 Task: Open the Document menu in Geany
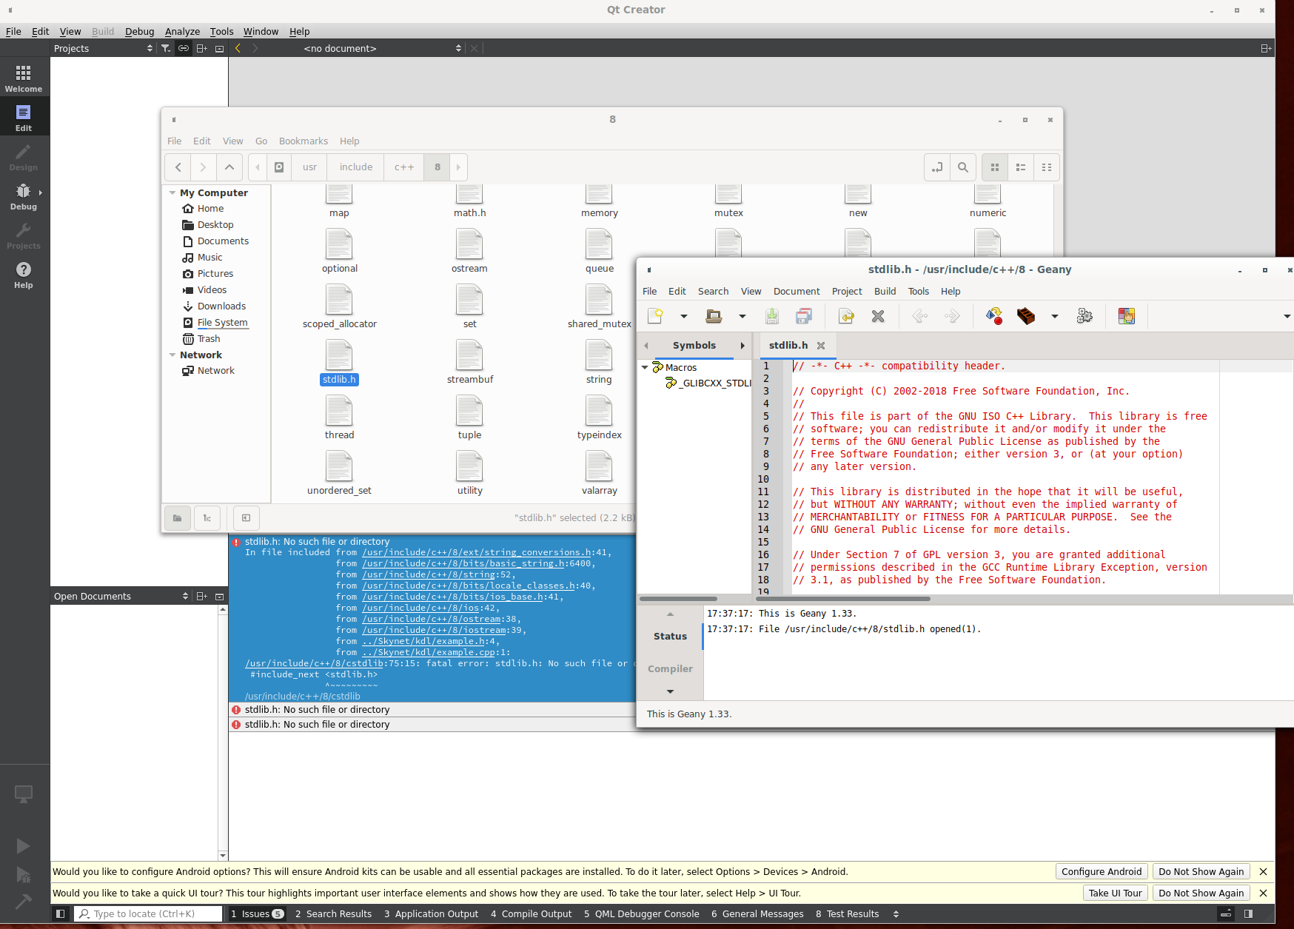pos(797,292)
